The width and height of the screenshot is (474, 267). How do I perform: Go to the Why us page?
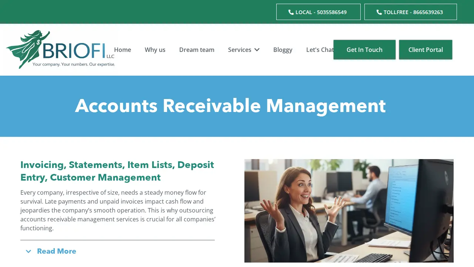[x=155, y=50]
